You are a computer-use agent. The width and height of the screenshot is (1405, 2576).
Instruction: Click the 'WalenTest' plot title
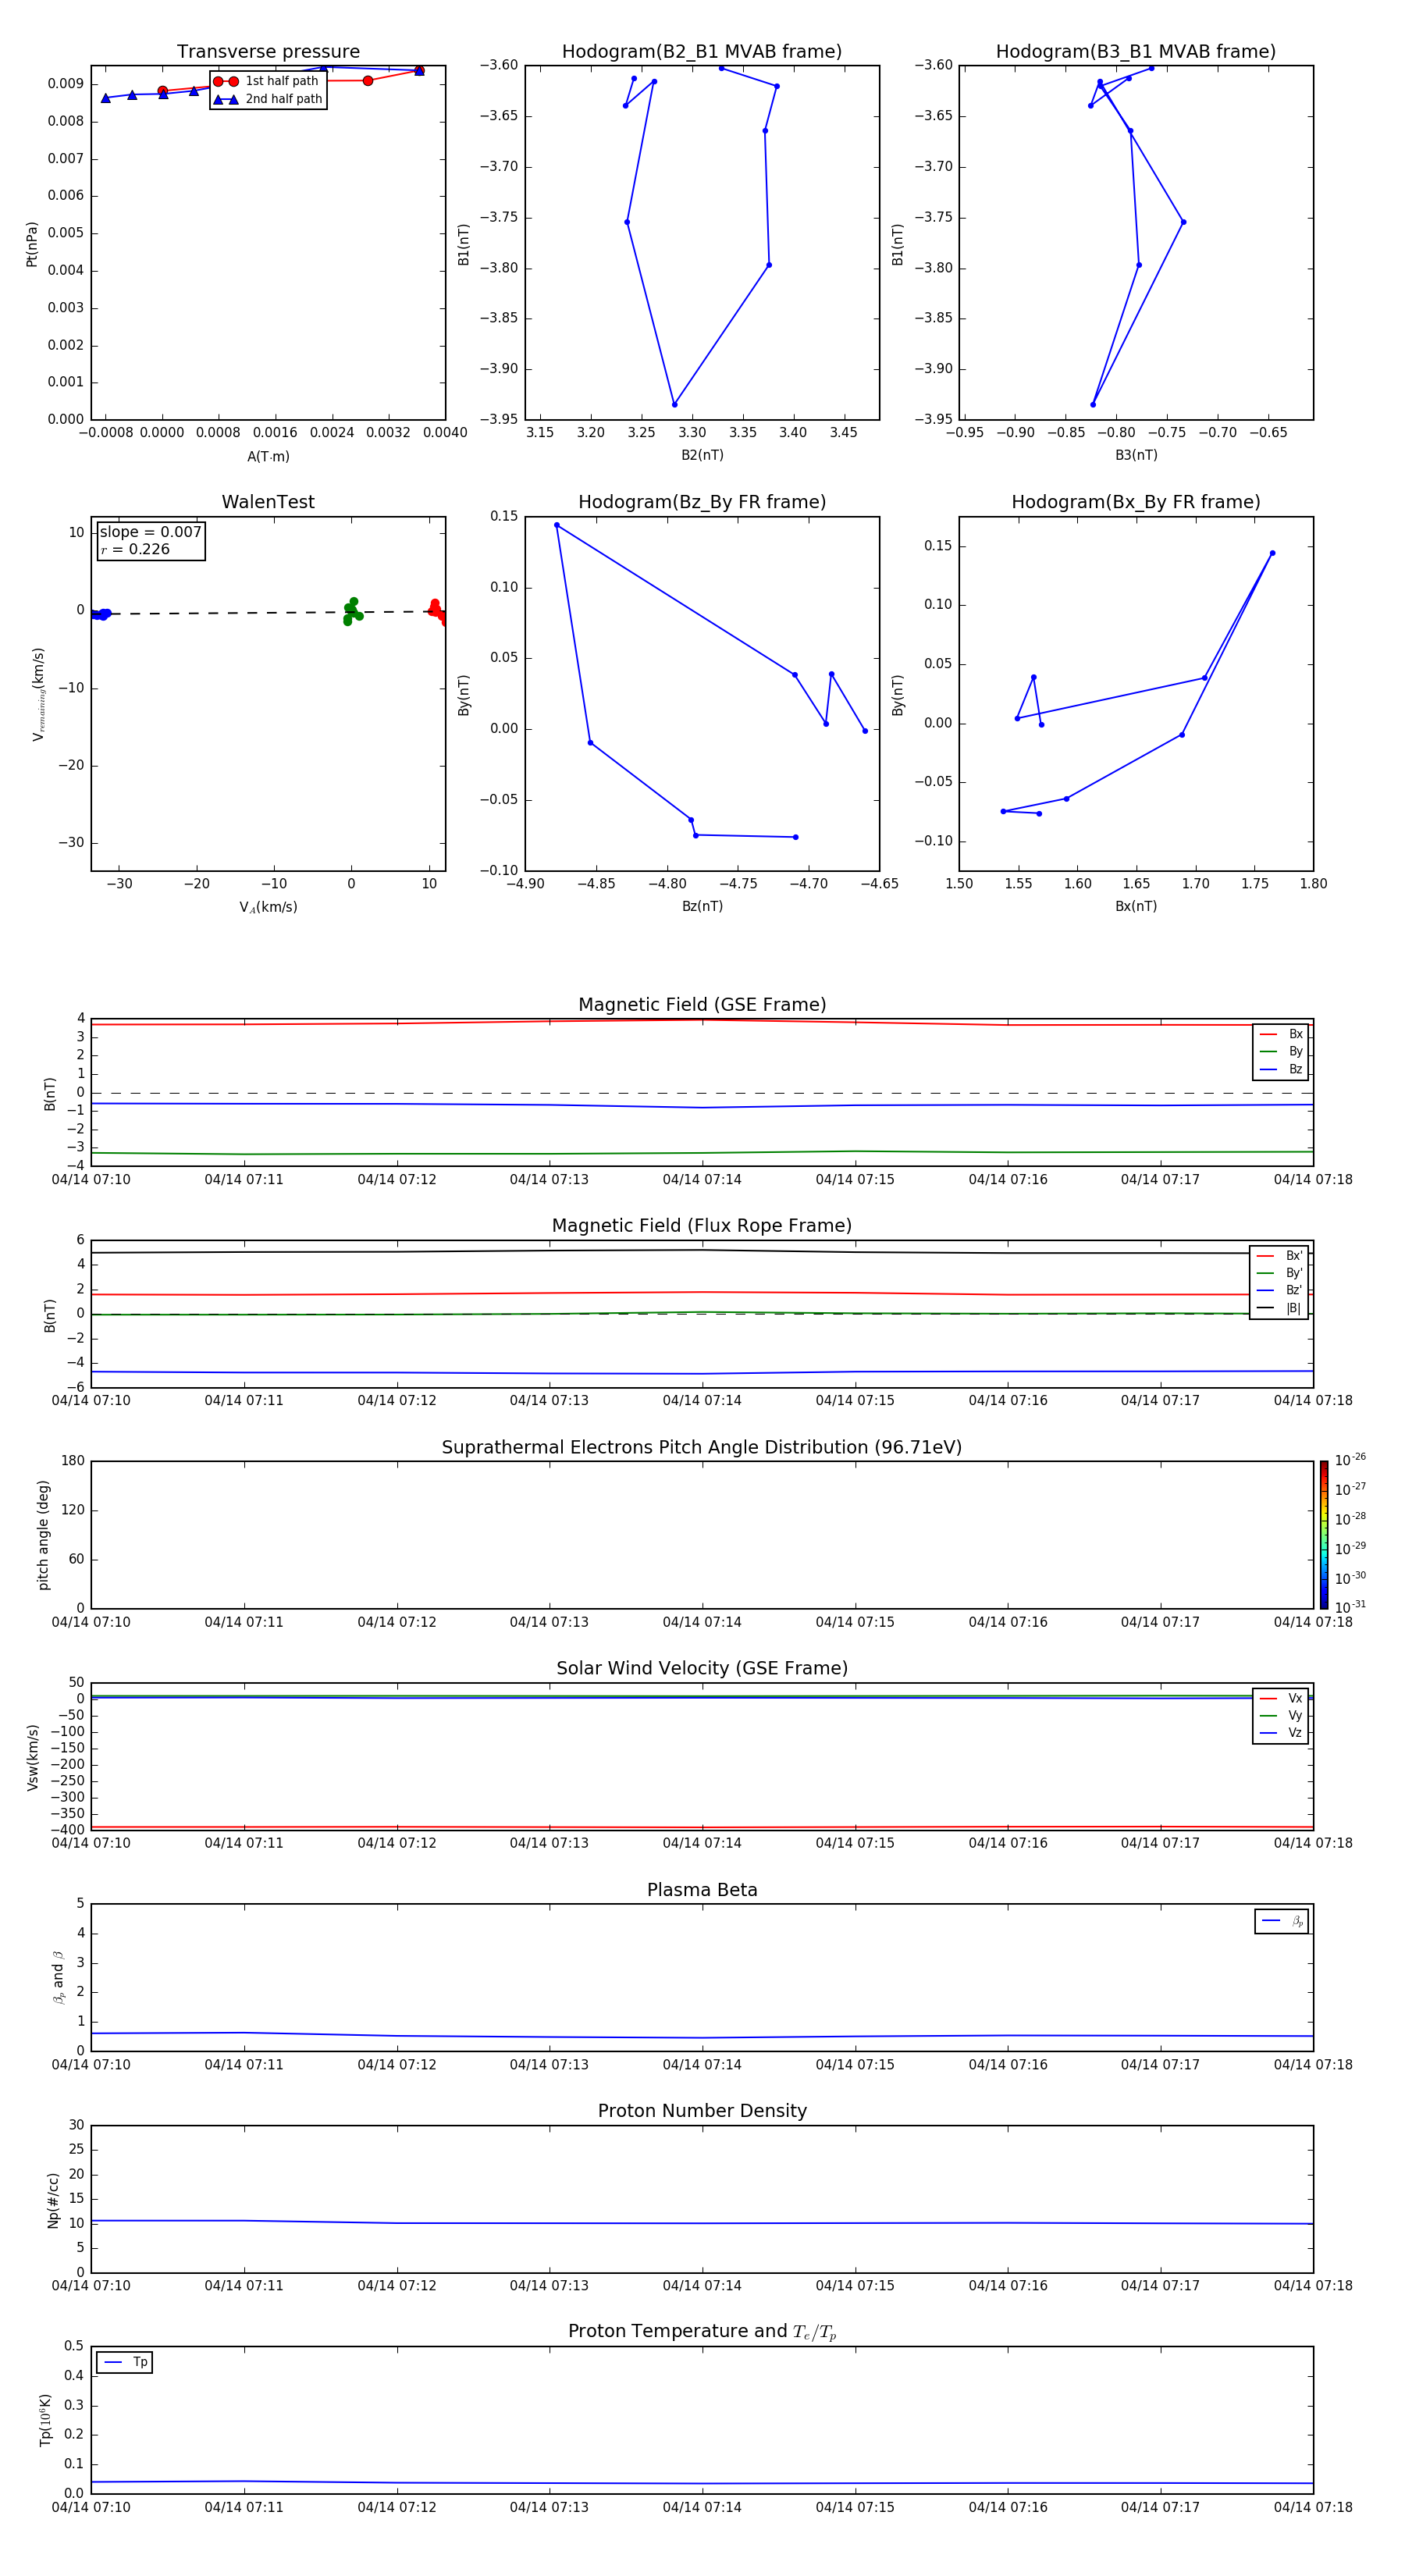[268, 502]
